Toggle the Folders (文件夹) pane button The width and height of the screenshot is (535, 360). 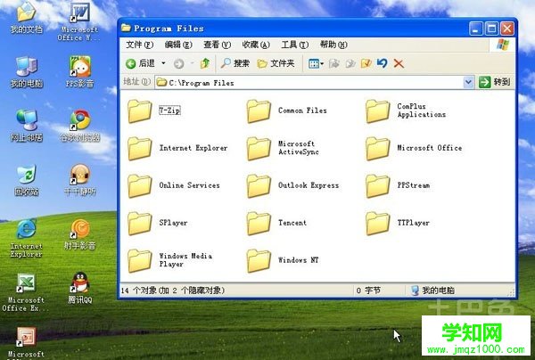point(276,63)
